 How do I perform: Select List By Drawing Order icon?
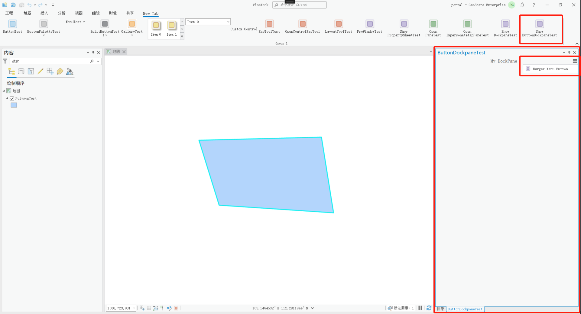pos(11,72)
